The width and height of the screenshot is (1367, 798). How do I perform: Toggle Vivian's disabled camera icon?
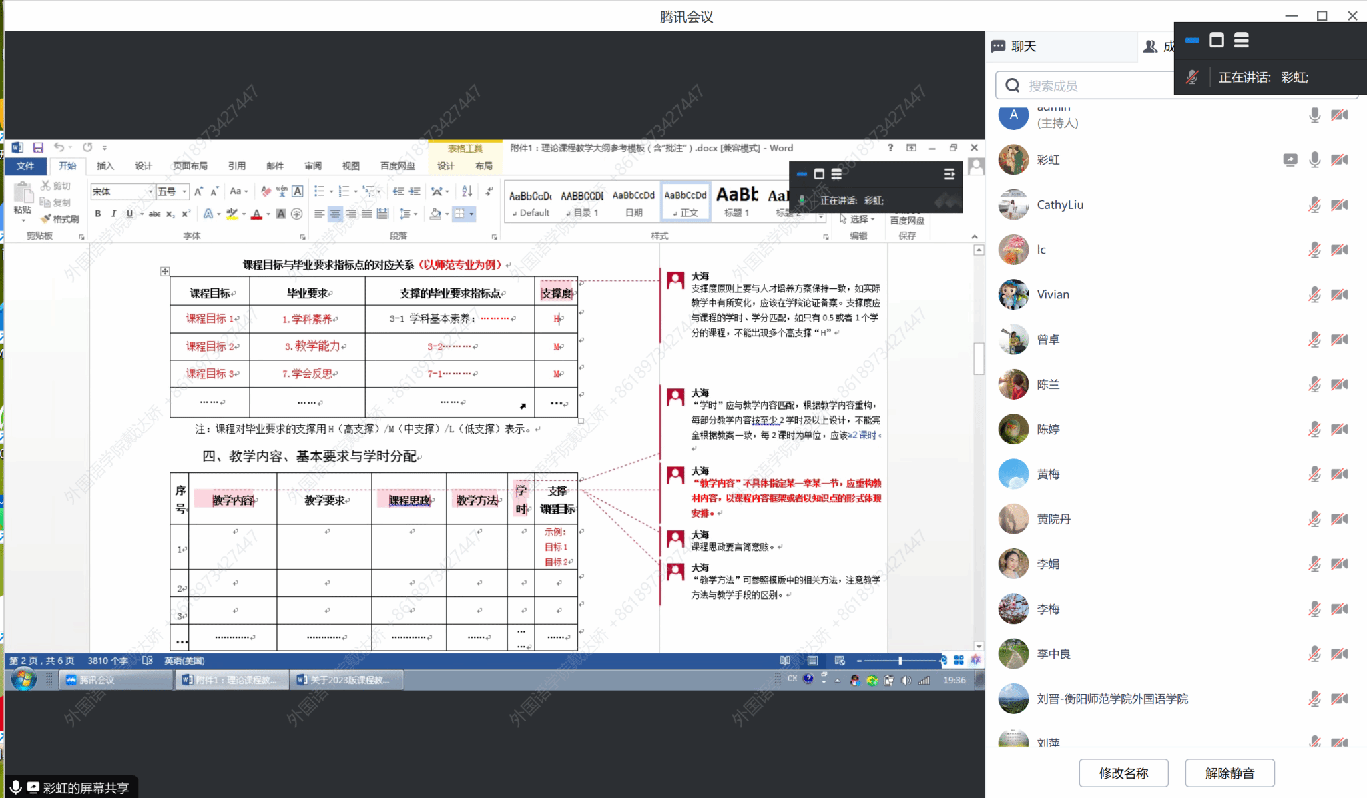pyautogui.click(x=1339, y=294)
